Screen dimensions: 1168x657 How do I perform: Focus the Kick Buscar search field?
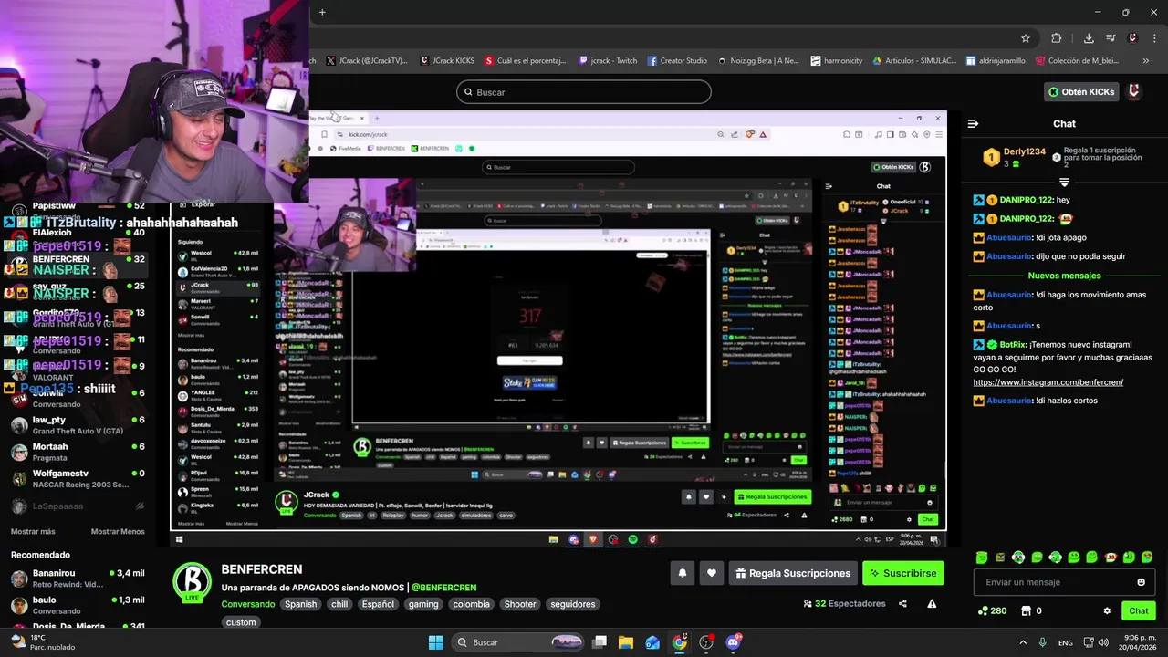[584, 92]
